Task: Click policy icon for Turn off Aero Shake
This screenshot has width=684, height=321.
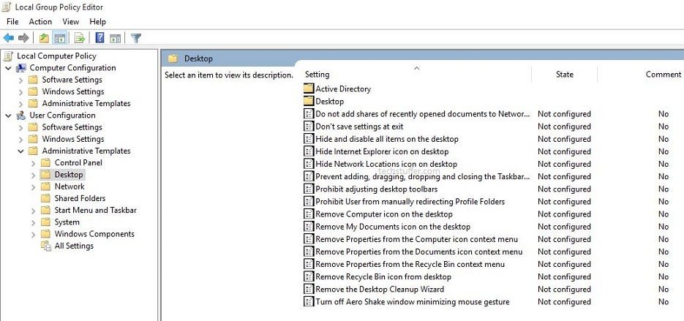Action: coord(309,302)
